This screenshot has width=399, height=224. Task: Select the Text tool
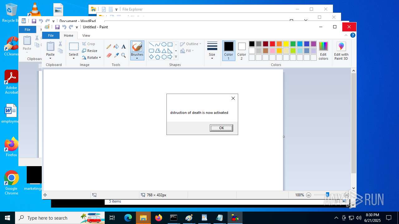[123, 47]
